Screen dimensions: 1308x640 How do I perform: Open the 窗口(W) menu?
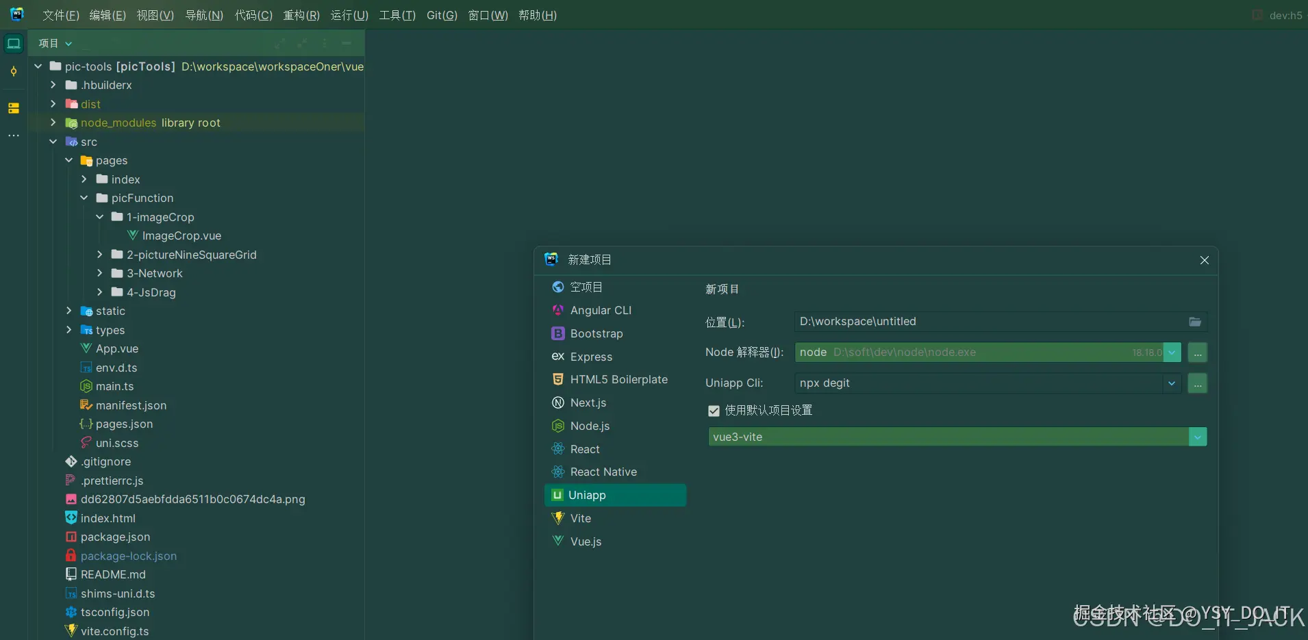pyautogui.click(x=488, y=15)
